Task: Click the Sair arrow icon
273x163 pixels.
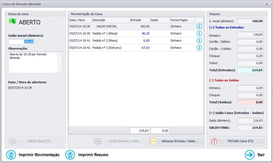Action: 250,155
